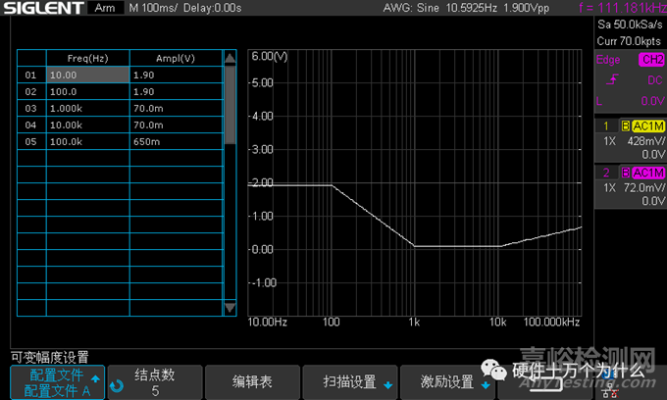Toggle channel 2 AC1M coupling badge
Screen dimensions: 667x400
click(x=647, y=173)
